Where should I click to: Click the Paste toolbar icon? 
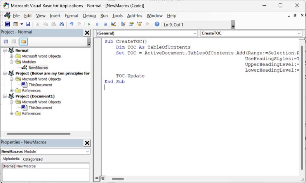54,24
